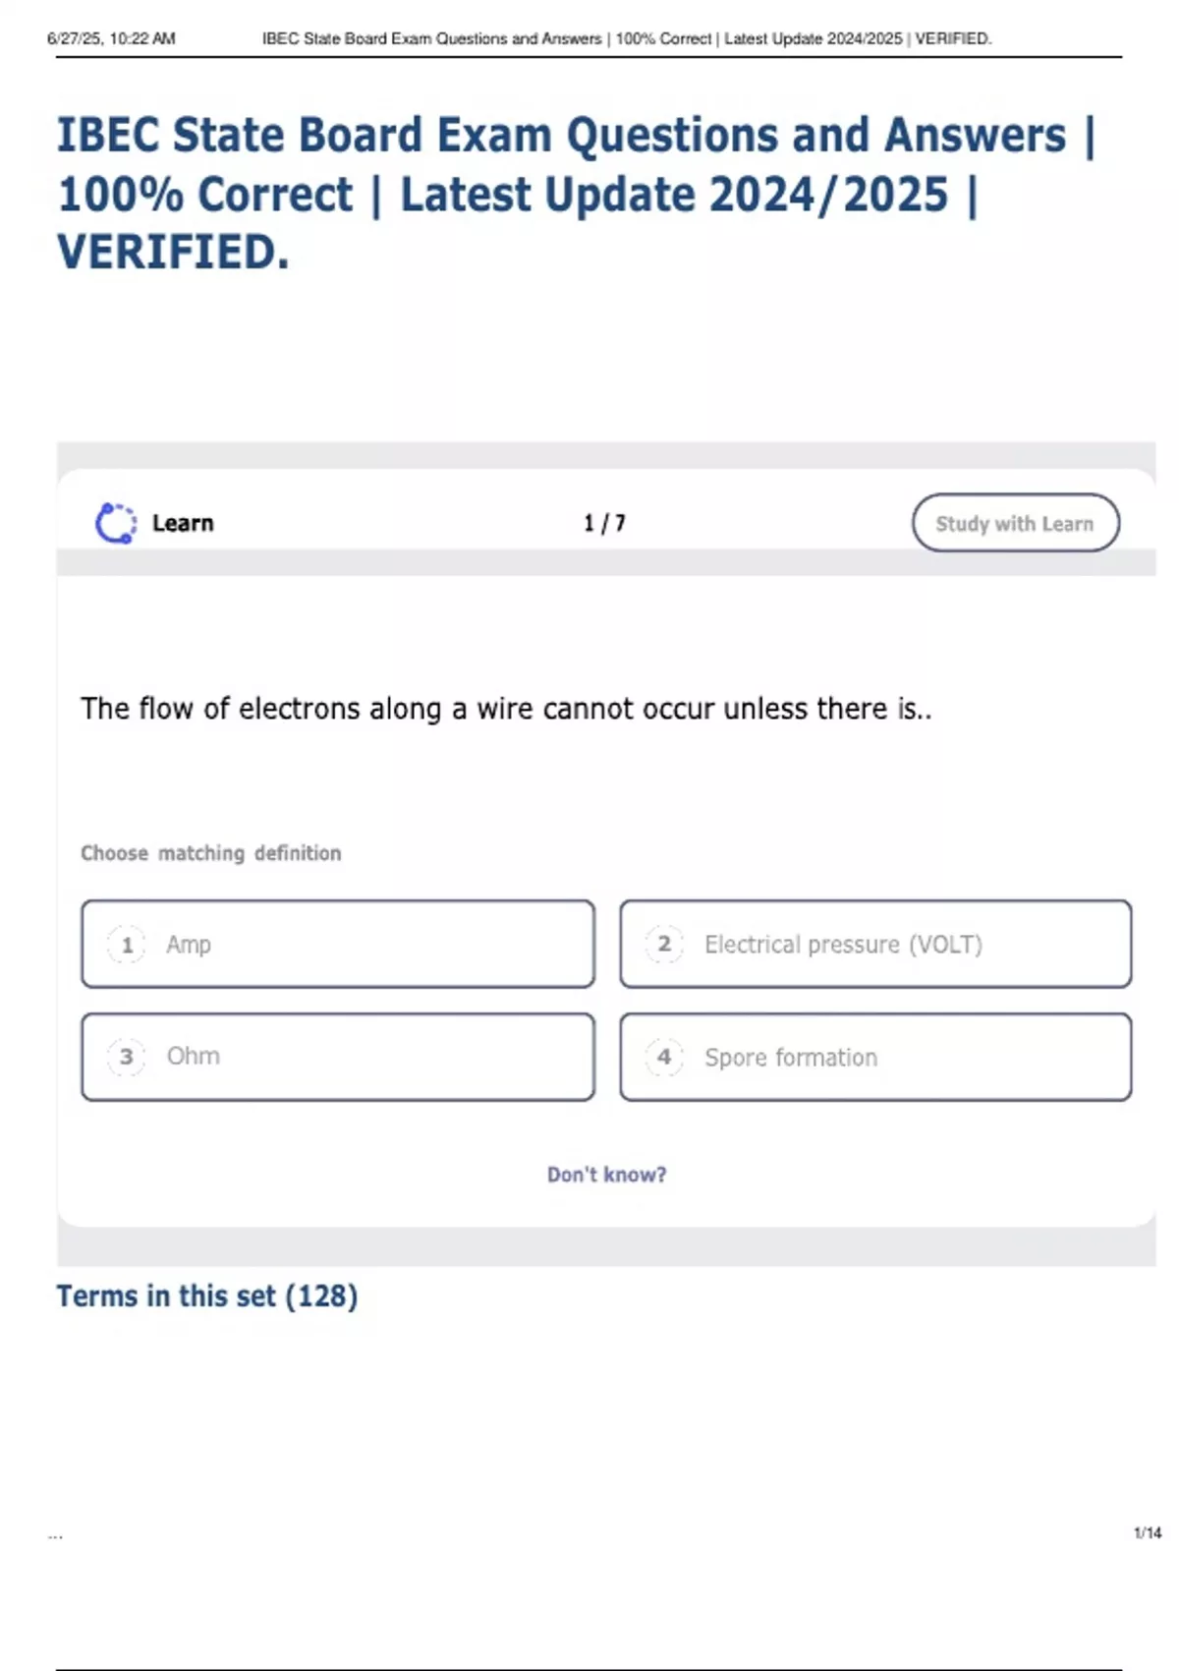Click the ellipsis at page bottom left
This screenshot has height=1671, width=1179.
[x=55, y=1535]
